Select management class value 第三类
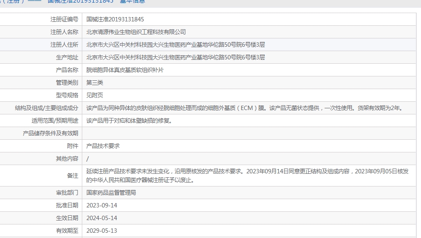Screen dimensions: 421x238 95,83
